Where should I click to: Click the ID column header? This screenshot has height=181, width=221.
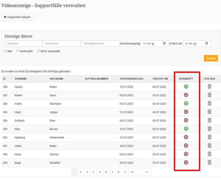click(5, 79)
